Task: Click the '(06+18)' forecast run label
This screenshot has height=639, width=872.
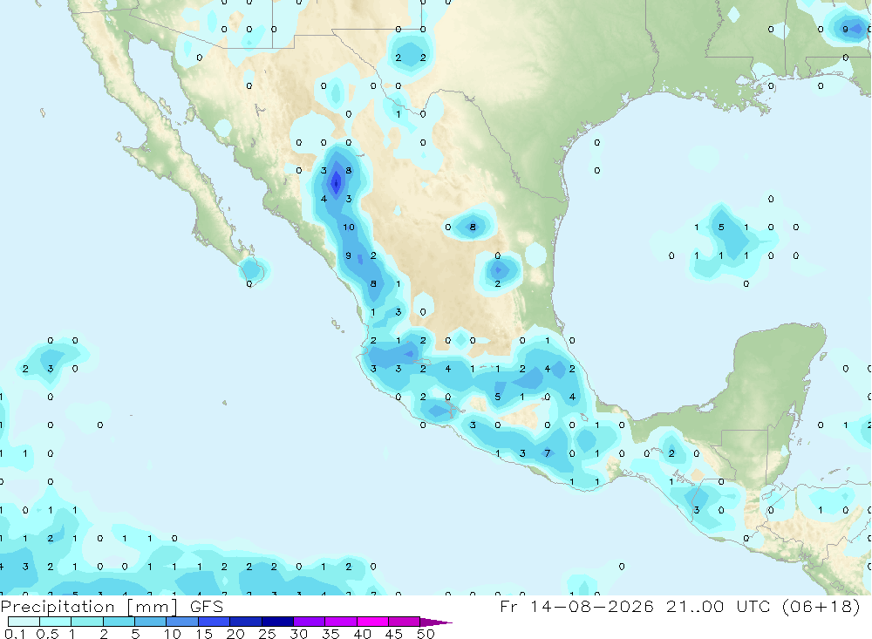Action: [x=821, y=606]
